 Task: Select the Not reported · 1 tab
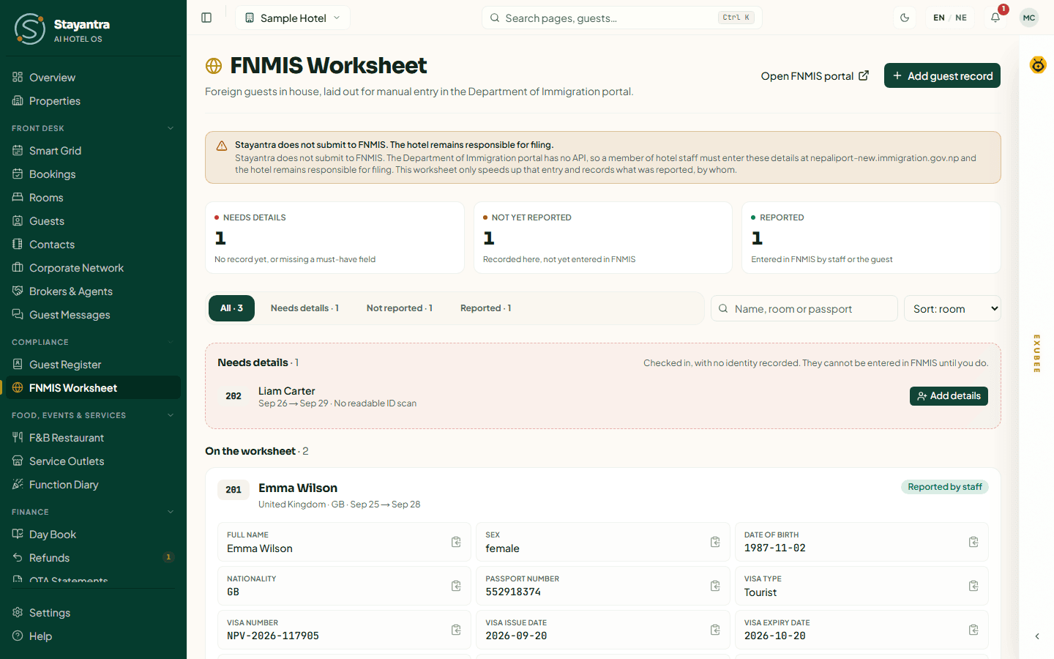coord(400,308)
